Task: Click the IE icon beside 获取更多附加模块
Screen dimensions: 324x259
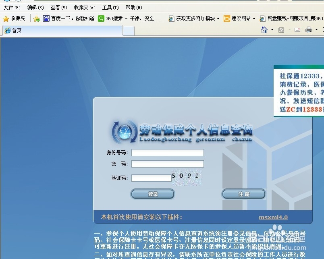Action: [x=171, y=19]
